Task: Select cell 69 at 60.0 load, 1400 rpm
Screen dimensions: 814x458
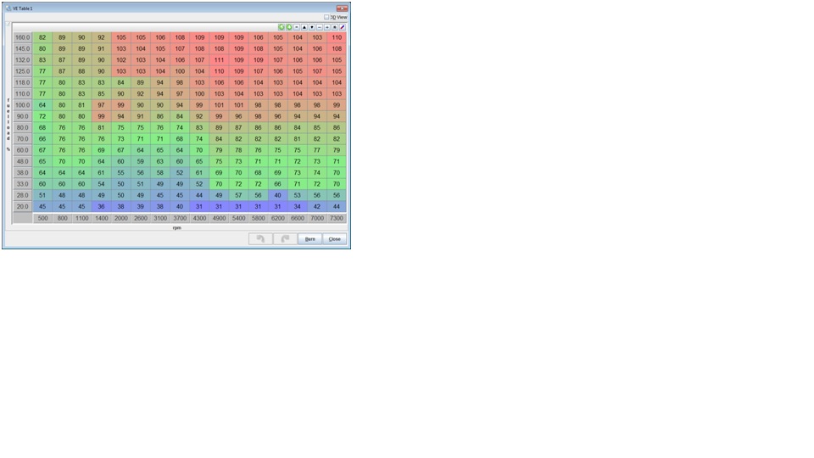Action: [x=101, y=150]
